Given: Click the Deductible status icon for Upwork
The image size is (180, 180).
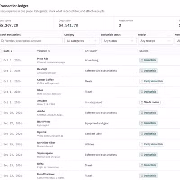Looking at the screenshot, I should click(x=142, y=134).
